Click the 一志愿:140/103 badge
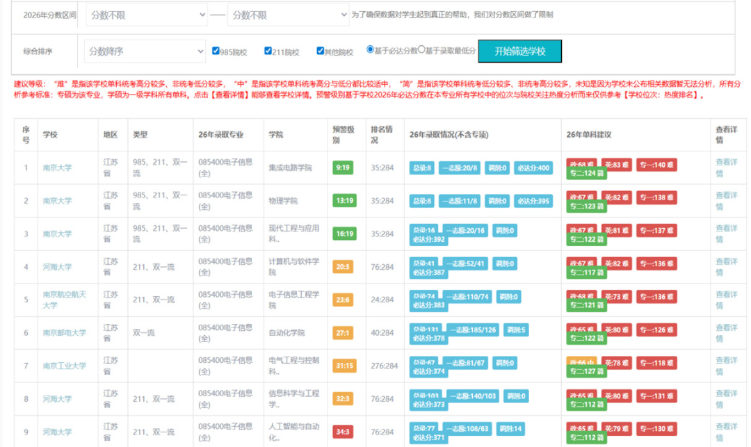The image size is (751, 447). click(x=473, y=396)
